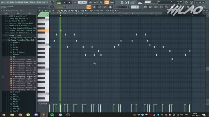Screen dimensions: 209x117
Task: Click the piano roll stamp icon
Action: coord(50,11)
